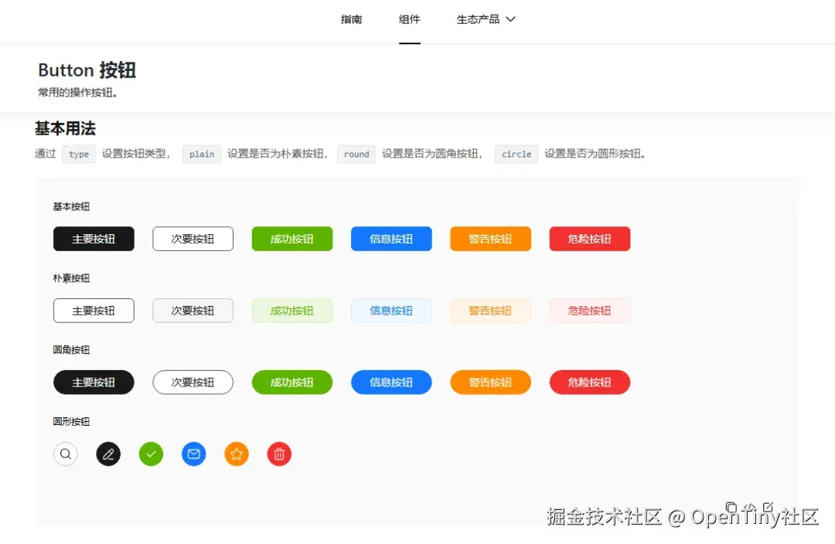The width and height of the screenshot is (835, 544).
Task: Click the blue 信息按钮 info button
Action: click(x=391, y=239)
